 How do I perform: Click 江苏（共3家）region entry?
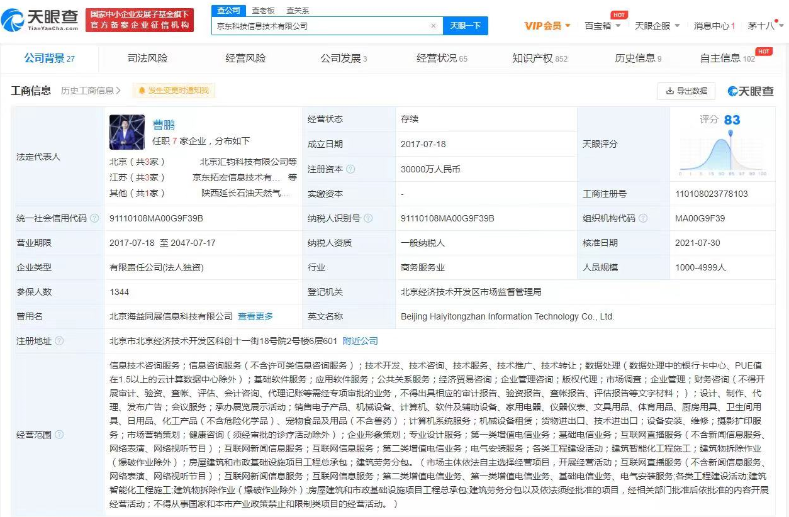(x=138, y=177)
